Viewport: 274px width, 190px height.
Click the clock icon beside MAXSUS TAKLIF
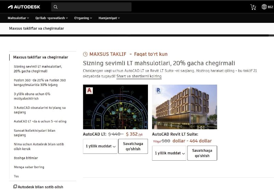click(x=85, y=54)
